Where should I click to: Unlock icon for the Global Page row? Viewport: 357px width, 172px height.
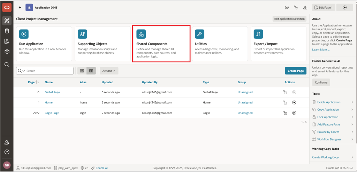(x=284, y=92)
